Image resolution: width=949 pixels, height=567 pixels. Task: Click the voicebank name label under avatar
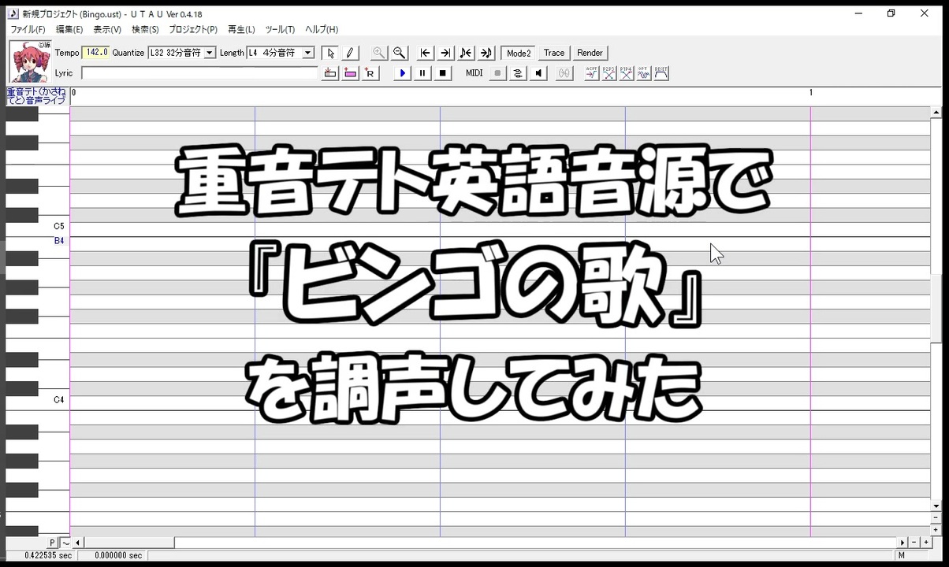(x=37, y=96)
